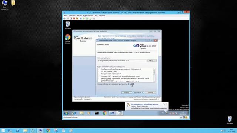Click the green Reset/Play toolbar icon
Image resolution: width=237 pixels, height=133 pixels.
pos(84,18)
